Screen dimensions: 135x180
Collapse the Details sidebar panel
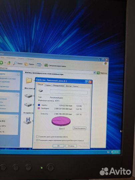16,116
